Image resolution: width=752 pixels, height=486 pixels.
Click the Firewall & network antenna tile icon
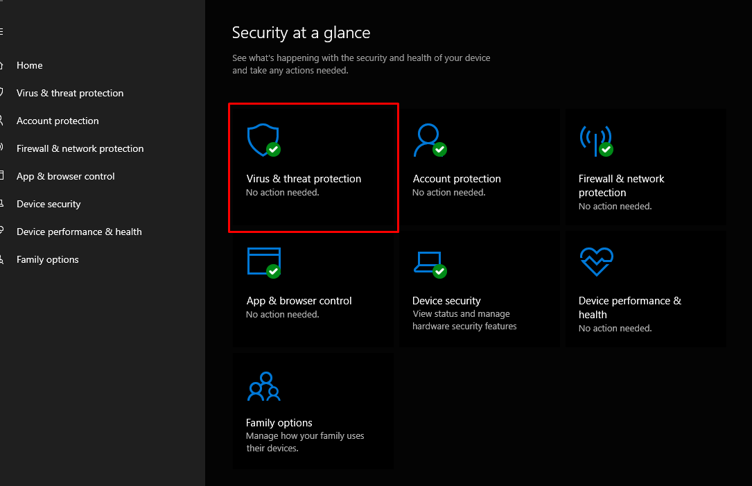pyautogui.click(x=596, y=141)
